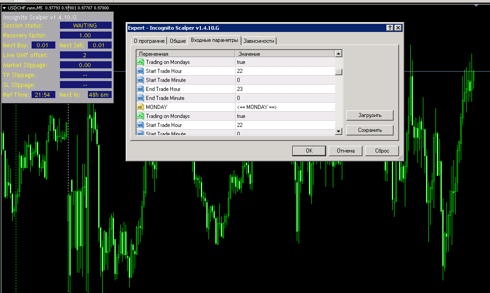This screenshot has width=490, height=293.
Task: Click the USDCHF.rann,M5 chart title text
Action: click(25, 8)
